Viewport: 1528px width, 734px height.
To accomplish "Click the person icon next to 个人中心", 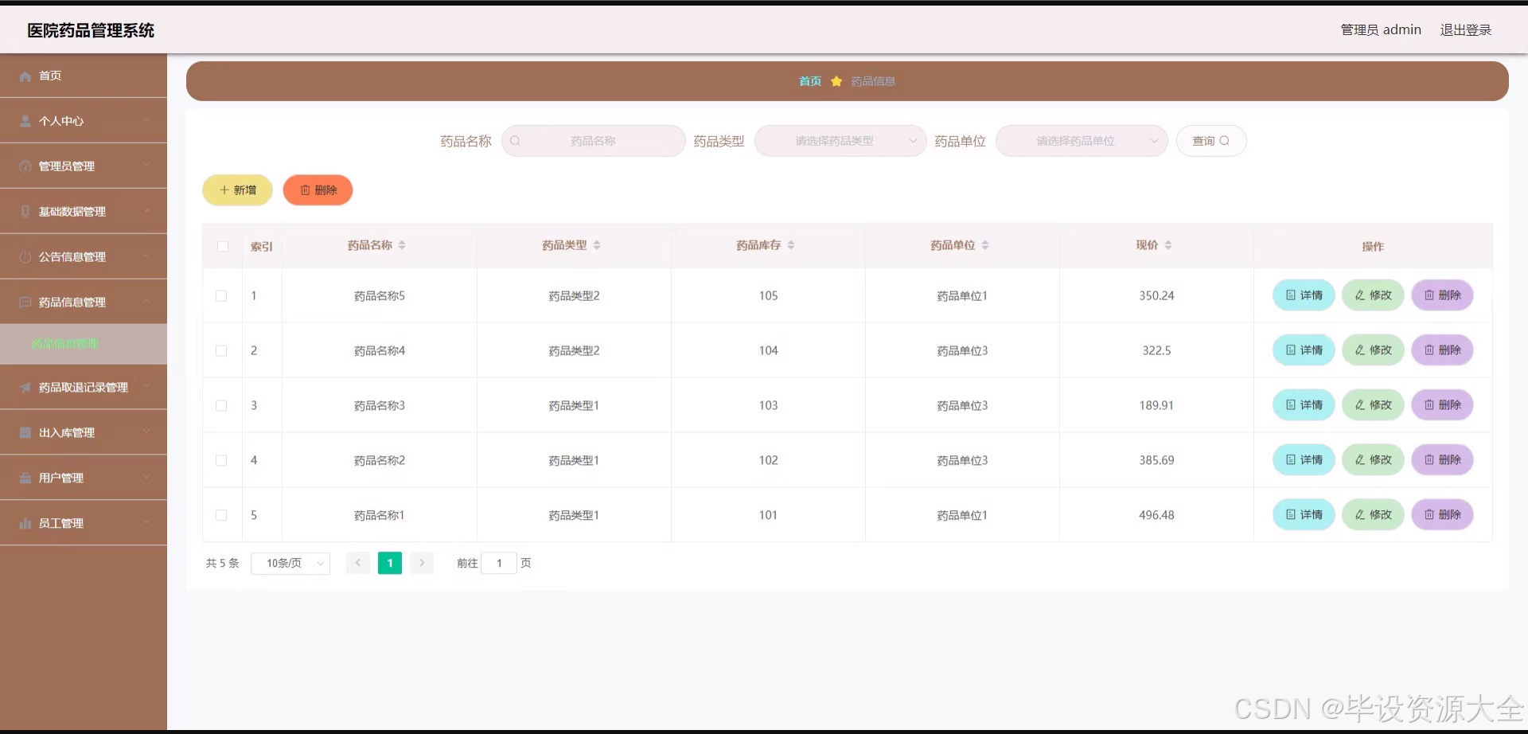I will tap(25, 121).
